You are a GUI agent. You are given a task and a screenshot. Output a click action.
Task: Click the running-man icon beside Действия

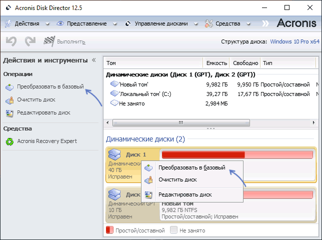click(x=8, y=23)
